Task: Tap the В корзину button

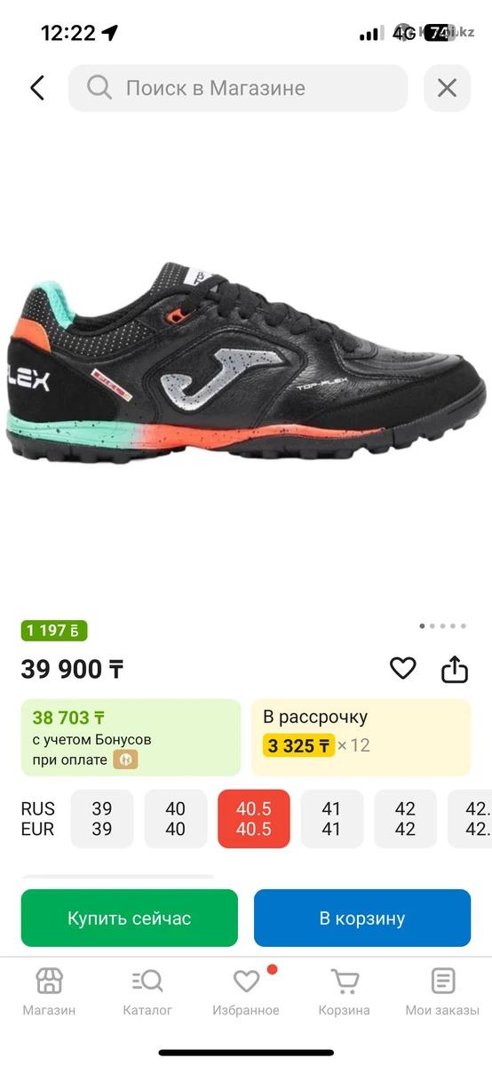Action: 362,918
